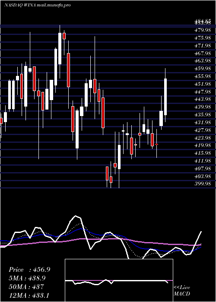Click the Price : 456.9 readout
The image size is (216, 302).
click(29, 270)
